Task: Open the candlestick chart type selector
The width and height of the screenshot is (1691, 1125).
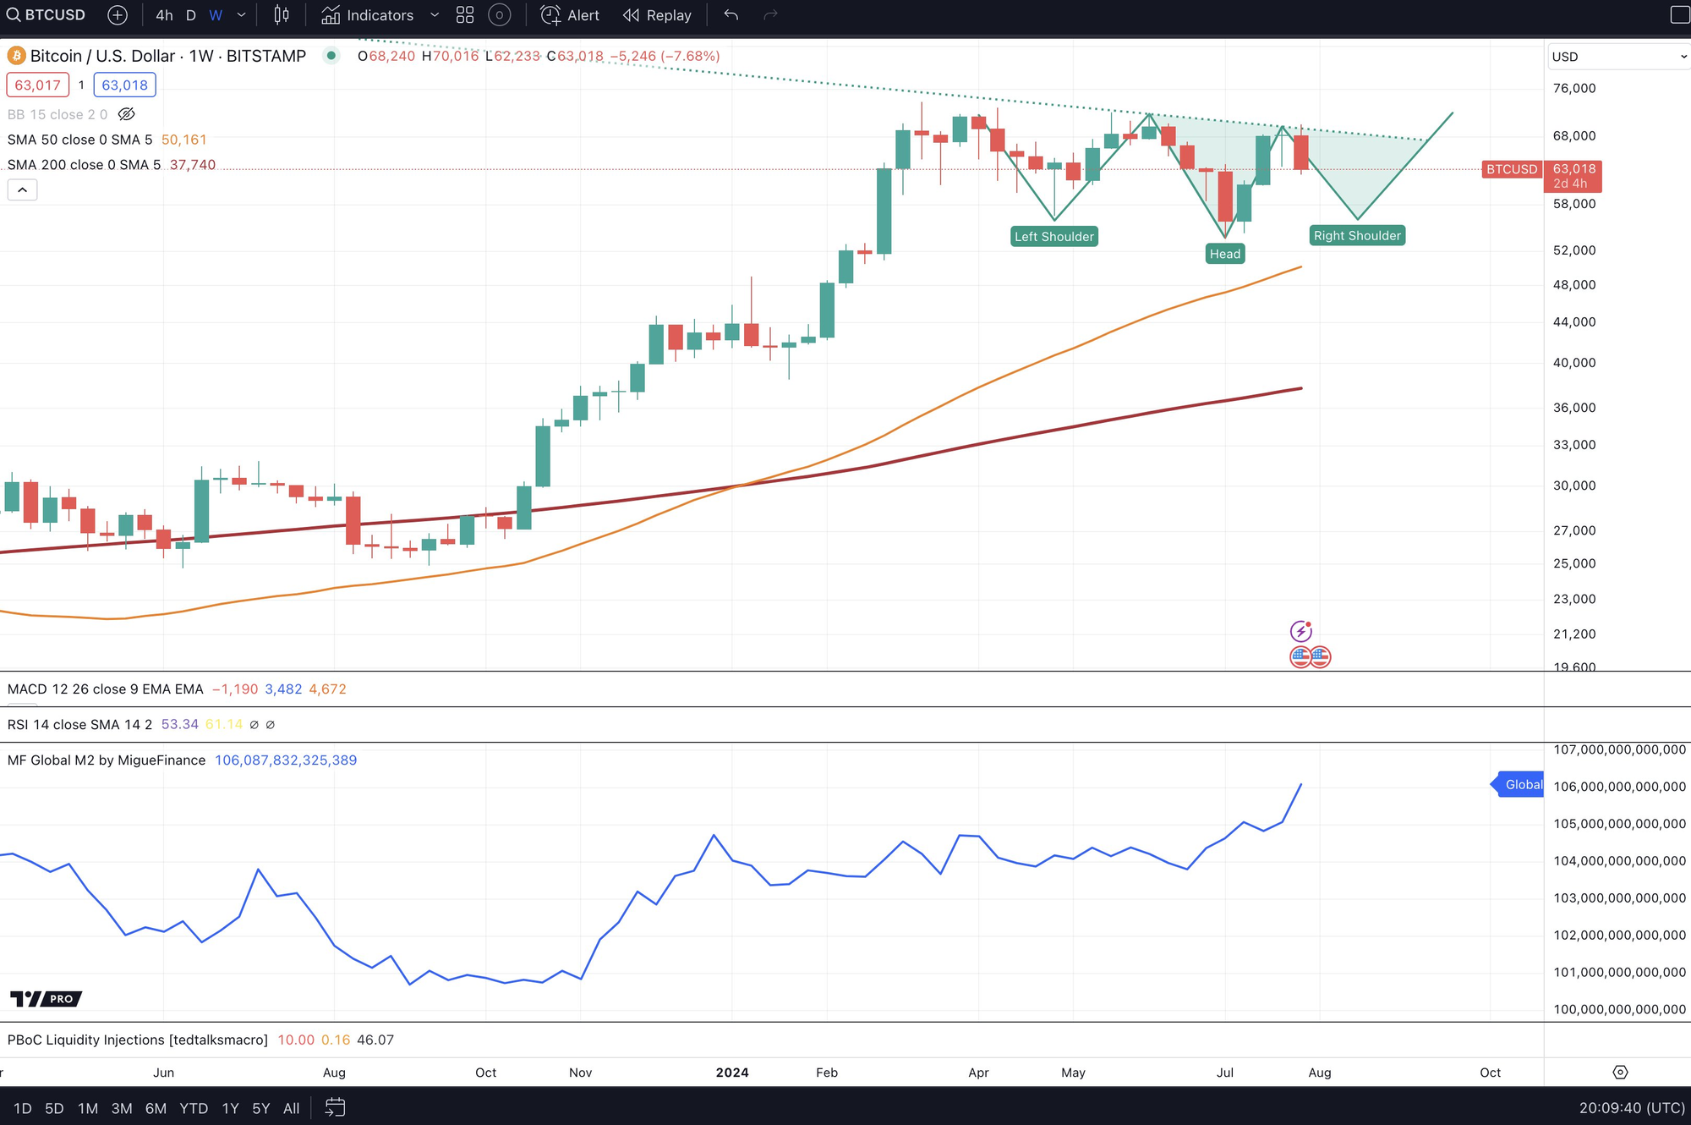Action: pyautogui.click(x=282, y=15)
